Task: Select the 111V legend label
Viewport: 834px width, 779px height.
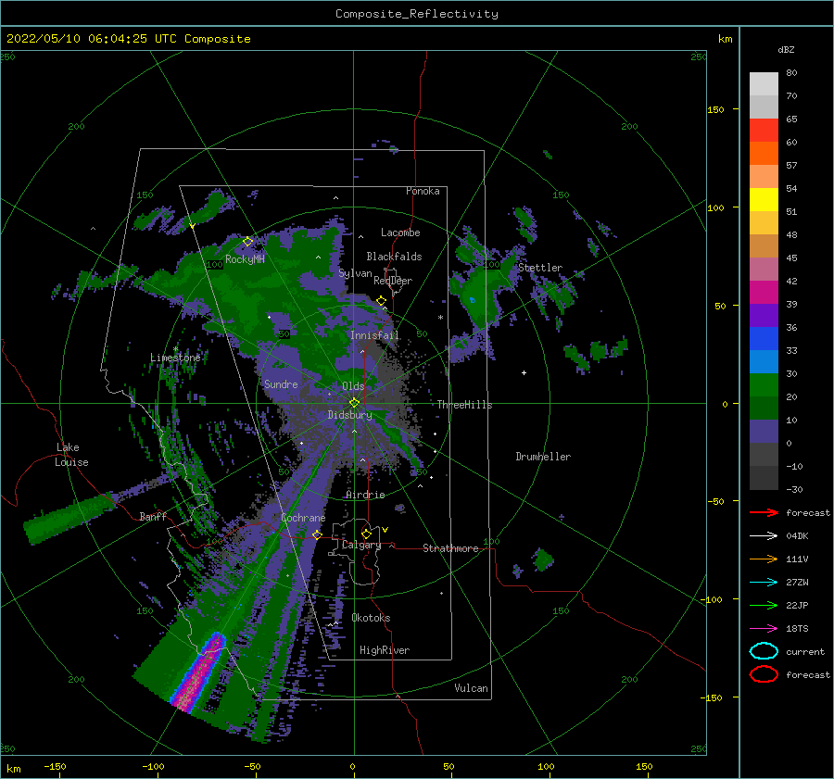Action: tap(797, 559)
